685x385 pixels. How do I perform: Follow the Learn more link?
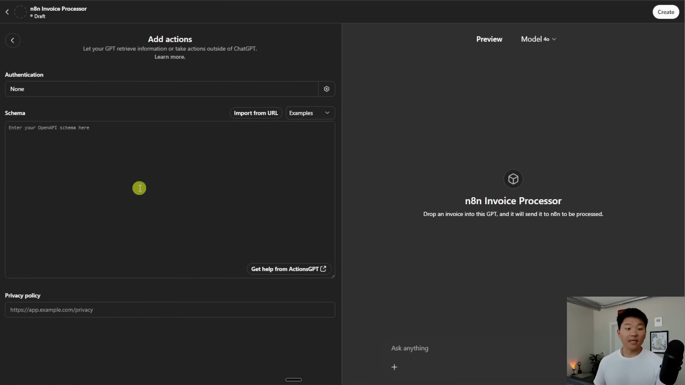[x=170, y=57]
